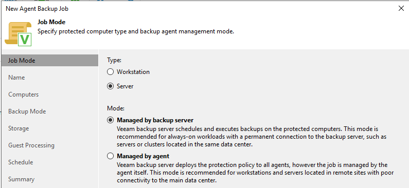Screen dimensions: 409x188
Task: Open the Guest Processing wizard step
Action: [x=50, y=145]
